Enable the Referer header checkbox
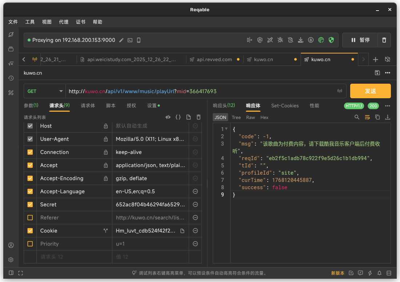400x282 pixels. pyautogui.click(x=30, y=218)
